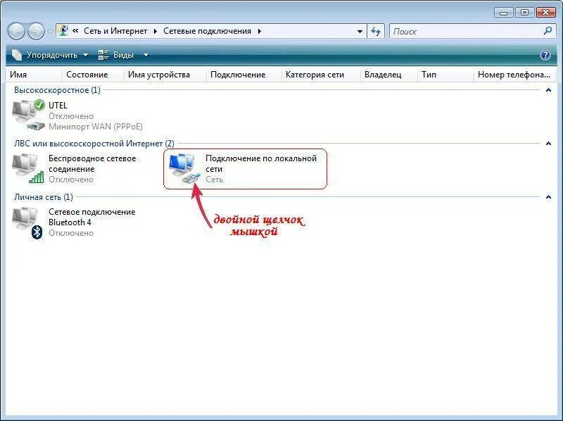Select the local area connection icon
This screenshot has height=421, width=563.
coord(185,168)
